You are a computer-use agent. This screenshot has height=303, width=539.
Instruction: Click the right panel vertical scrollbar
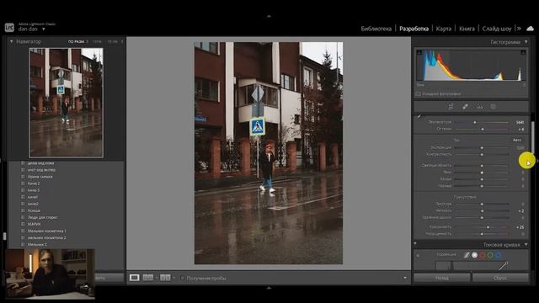click(x=533, y=137)
